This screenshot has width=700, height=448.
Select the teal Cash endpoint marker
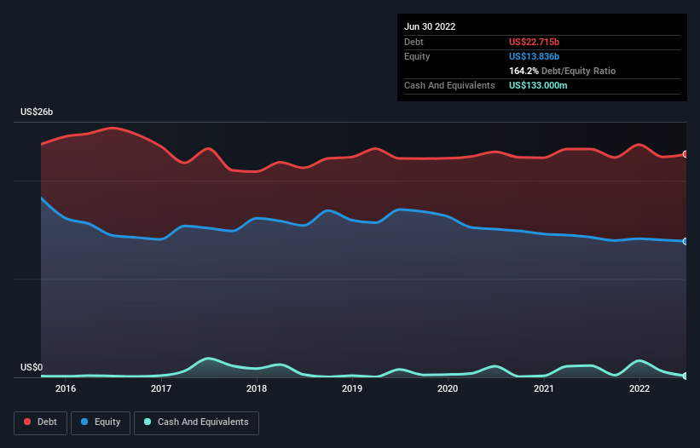[686, 376]
